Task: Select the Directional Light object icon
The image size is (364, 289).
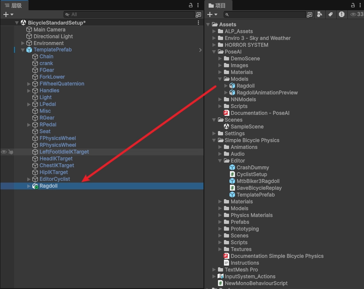Action: pyautogui.click(x=29, y=37)
